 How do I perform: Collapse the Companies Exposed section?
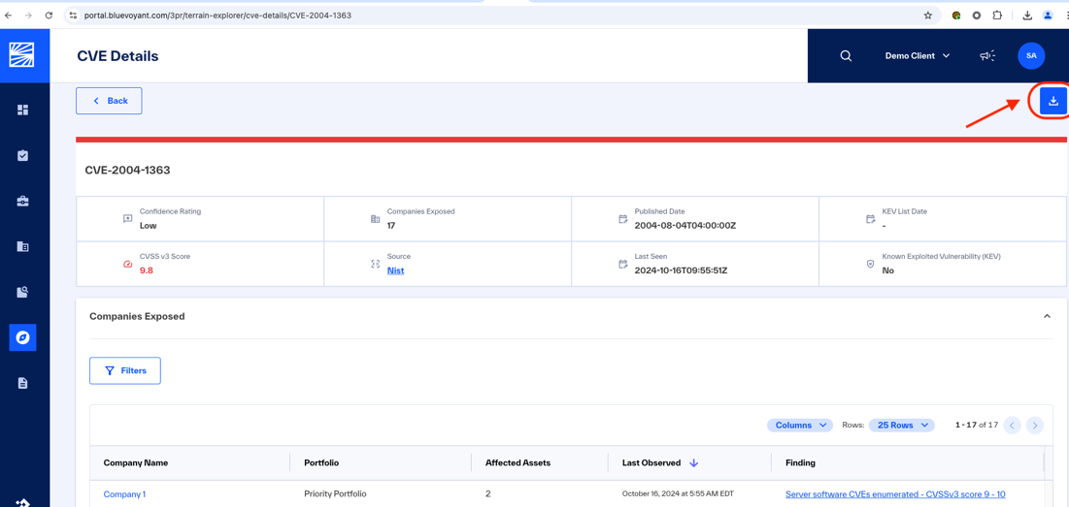pyautogui.click(x=1048, y=316)
